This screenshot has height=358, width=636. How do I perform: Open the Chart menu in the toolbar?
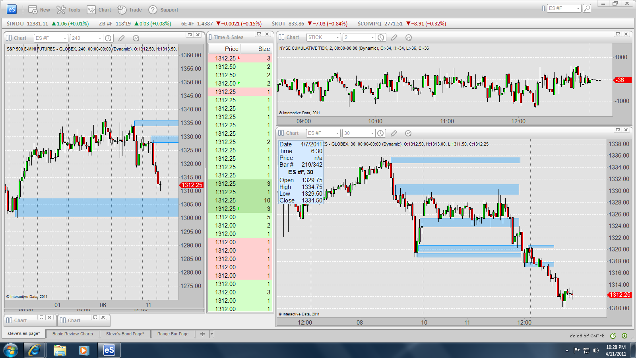(99, 10)
